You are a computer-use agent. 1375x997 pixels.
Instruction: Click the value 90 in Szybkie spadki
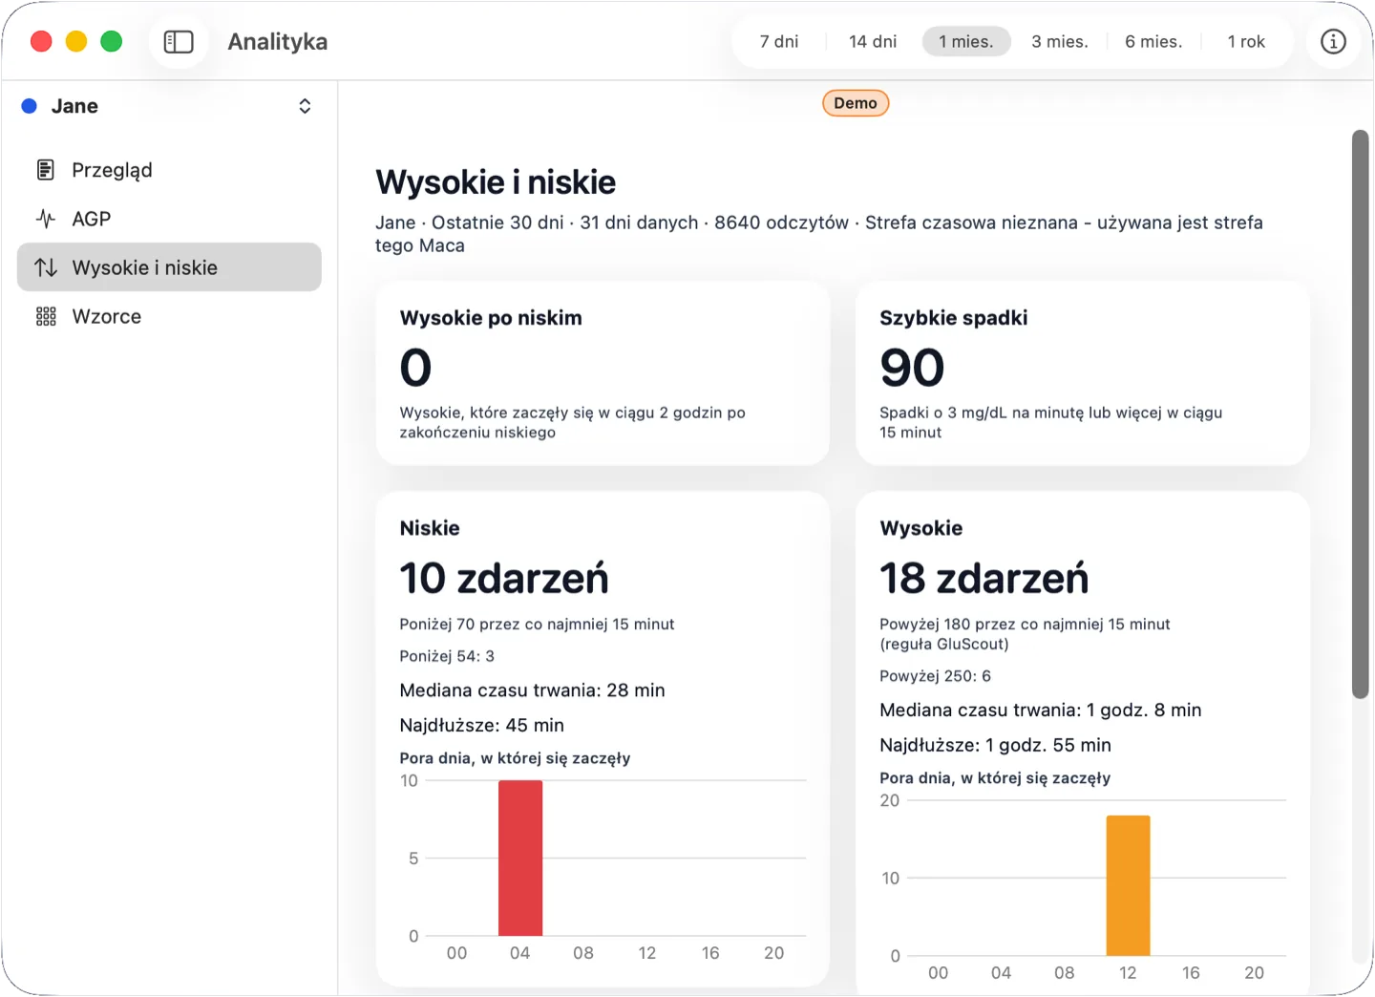point(912,368)
